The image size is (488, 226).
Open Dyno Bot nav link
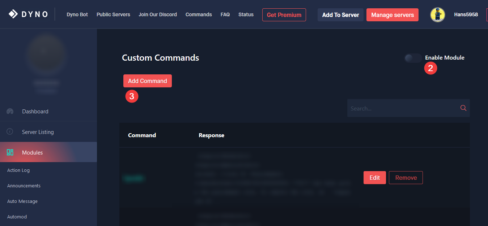[77, 14]
